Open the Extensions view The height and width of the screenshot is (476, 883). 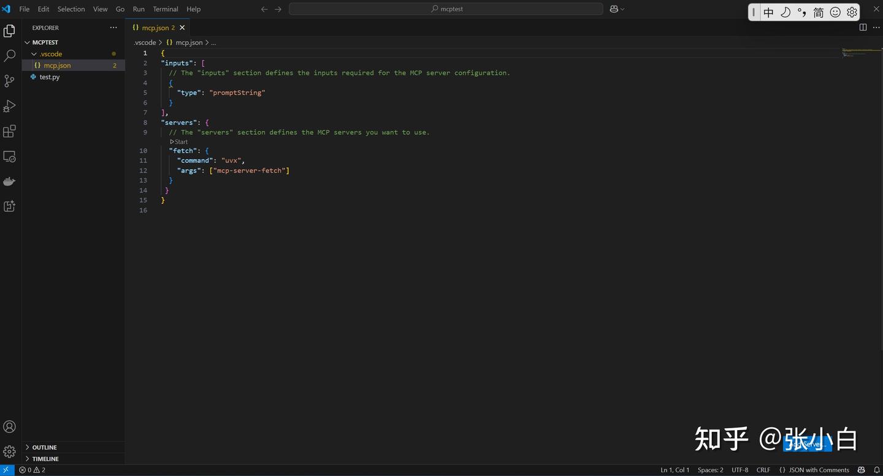coord(9,131)
